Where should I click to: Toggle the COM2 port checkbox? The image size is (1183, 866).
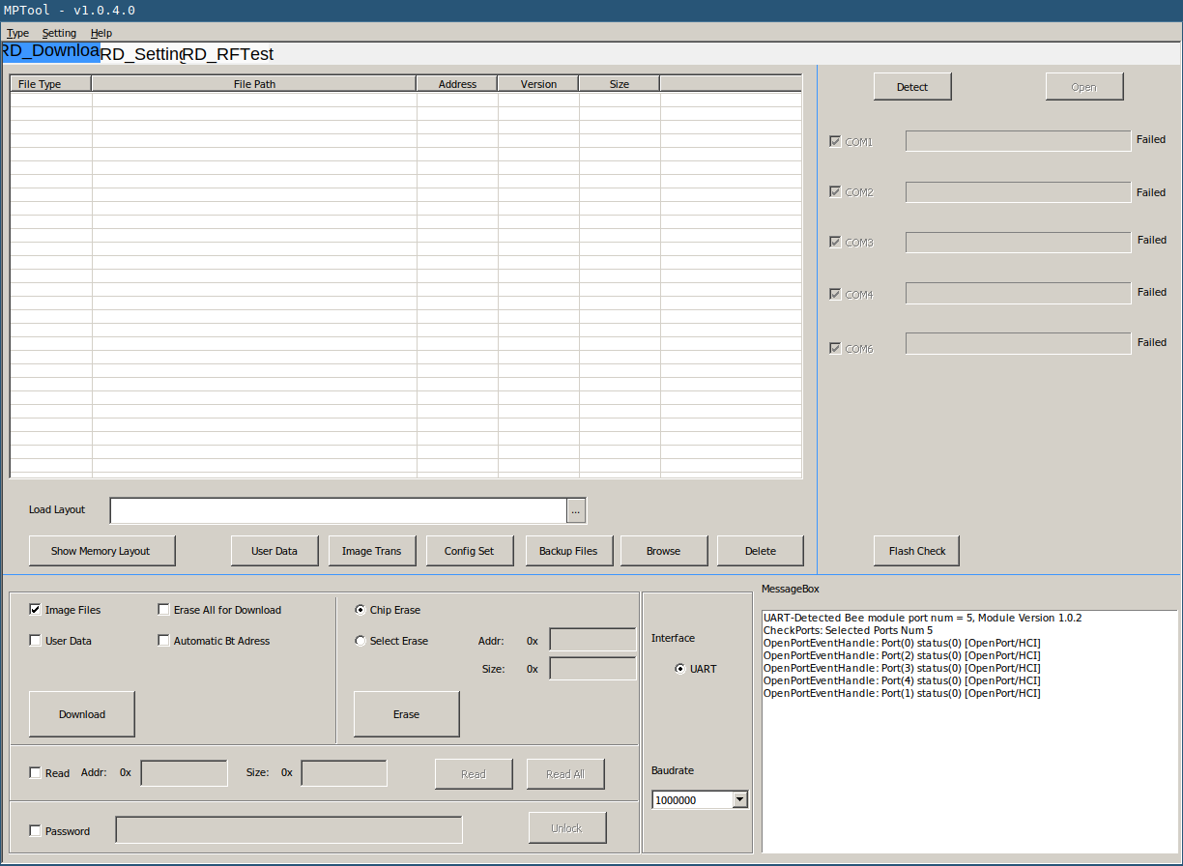coord(835,191)
